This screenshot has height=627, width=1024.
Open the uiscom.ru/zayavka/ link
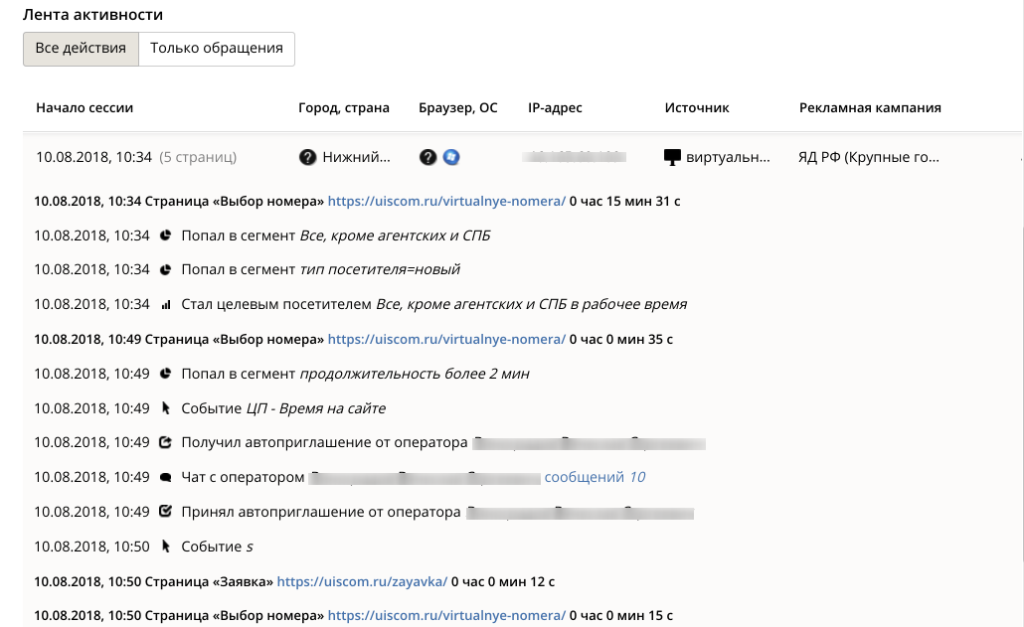tap(362, 581)
